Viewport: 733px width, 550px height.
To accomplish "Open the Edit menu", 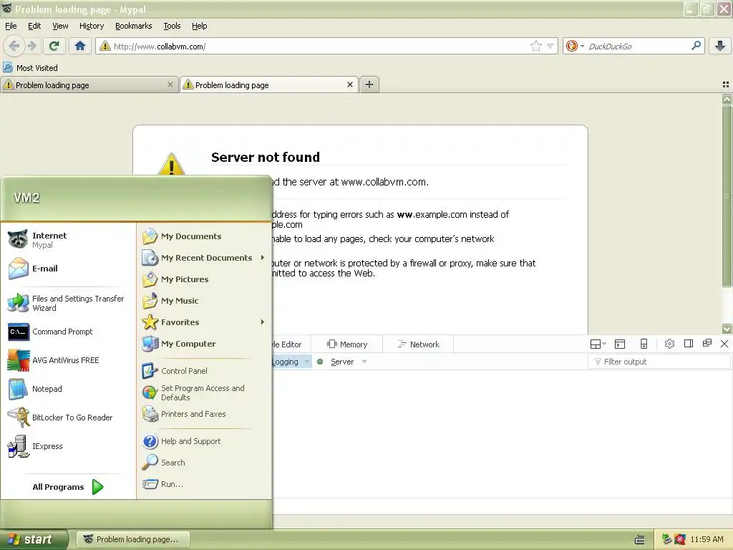I will pyautogui.click(x=34, y=26).
